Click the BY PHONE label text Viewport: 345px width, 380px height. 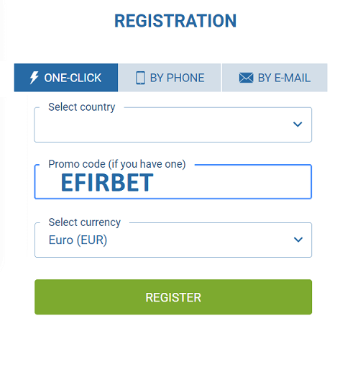point(178,78)
